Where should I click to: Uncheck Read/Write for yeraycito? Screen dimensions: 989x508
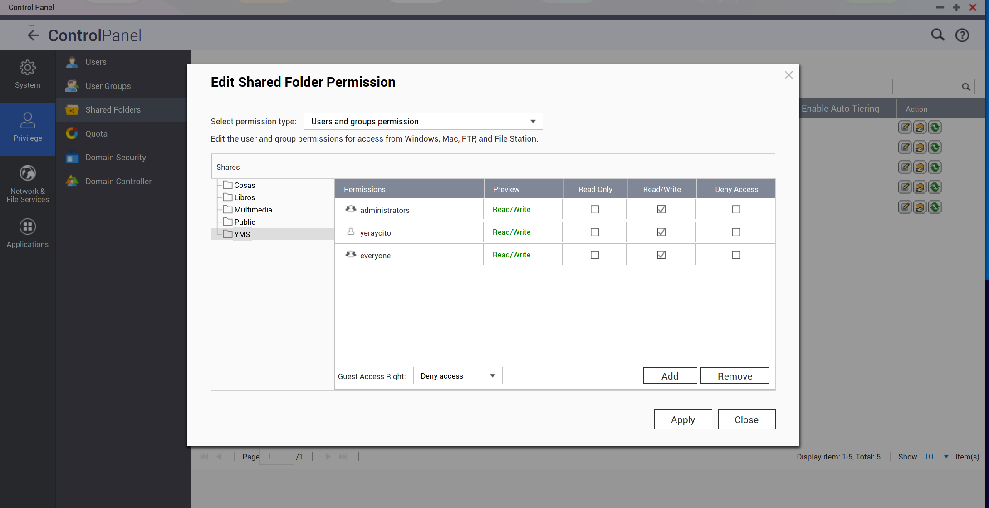(661, 232)
